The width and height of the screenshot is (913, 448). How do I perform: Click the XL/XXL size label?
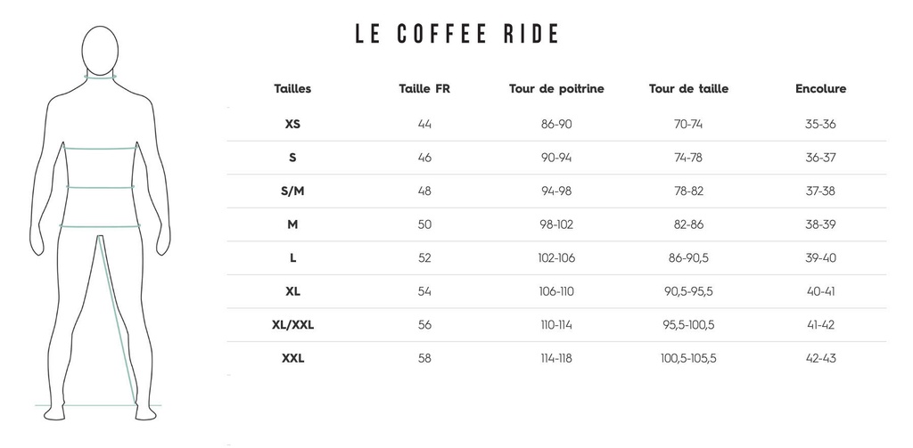point(292,325)
